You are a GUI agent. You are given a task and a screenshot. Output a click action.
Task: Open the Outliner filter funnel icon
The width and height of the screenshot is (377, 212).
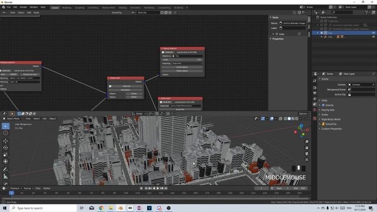[x=366, y=12]
